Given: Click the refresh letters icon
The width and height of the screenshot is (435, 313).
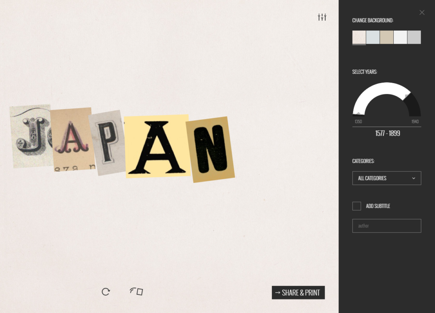Looking at the screenshot, I should point(106,292).
